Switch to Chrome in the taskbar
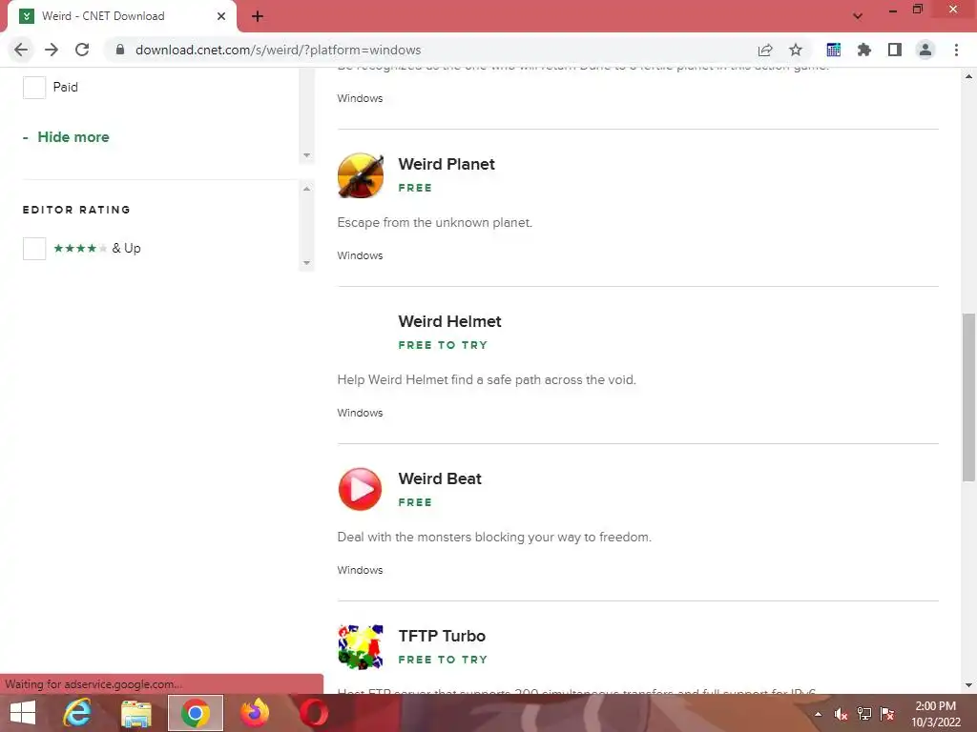The height and width of the screenshot is (732, 977). click(x=196, y=713)
